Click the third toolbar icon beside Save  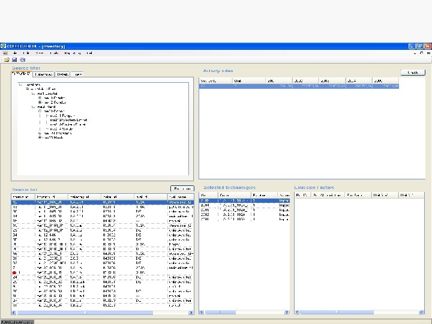23,60
